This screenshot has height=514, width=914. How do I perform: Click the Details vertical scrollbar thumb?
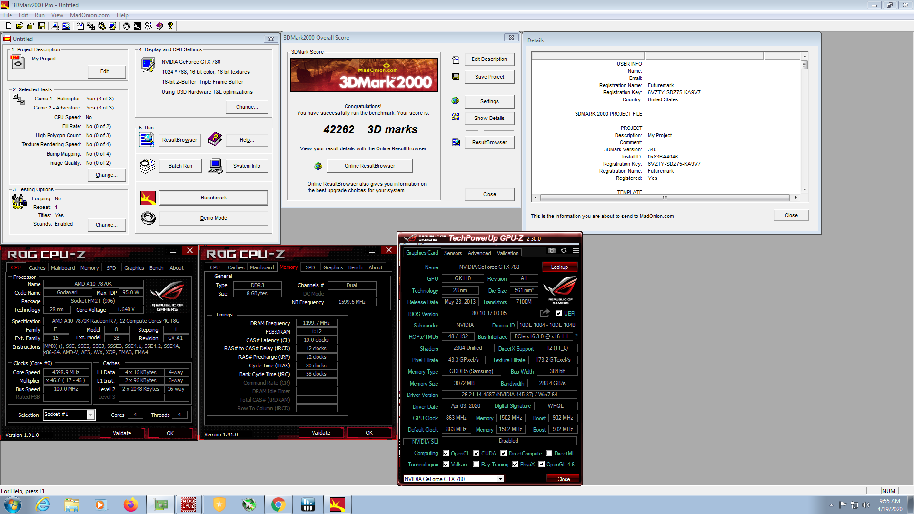click(x=804, y=65)
